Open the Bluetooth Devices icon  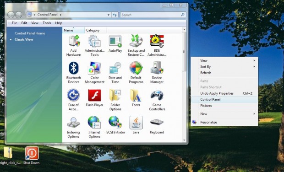click(x=73, y=73)
